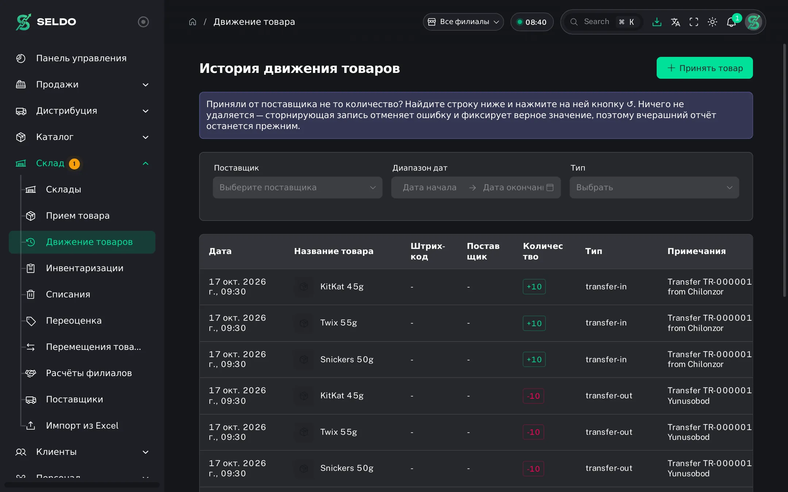Open the language translate icon

675,22
